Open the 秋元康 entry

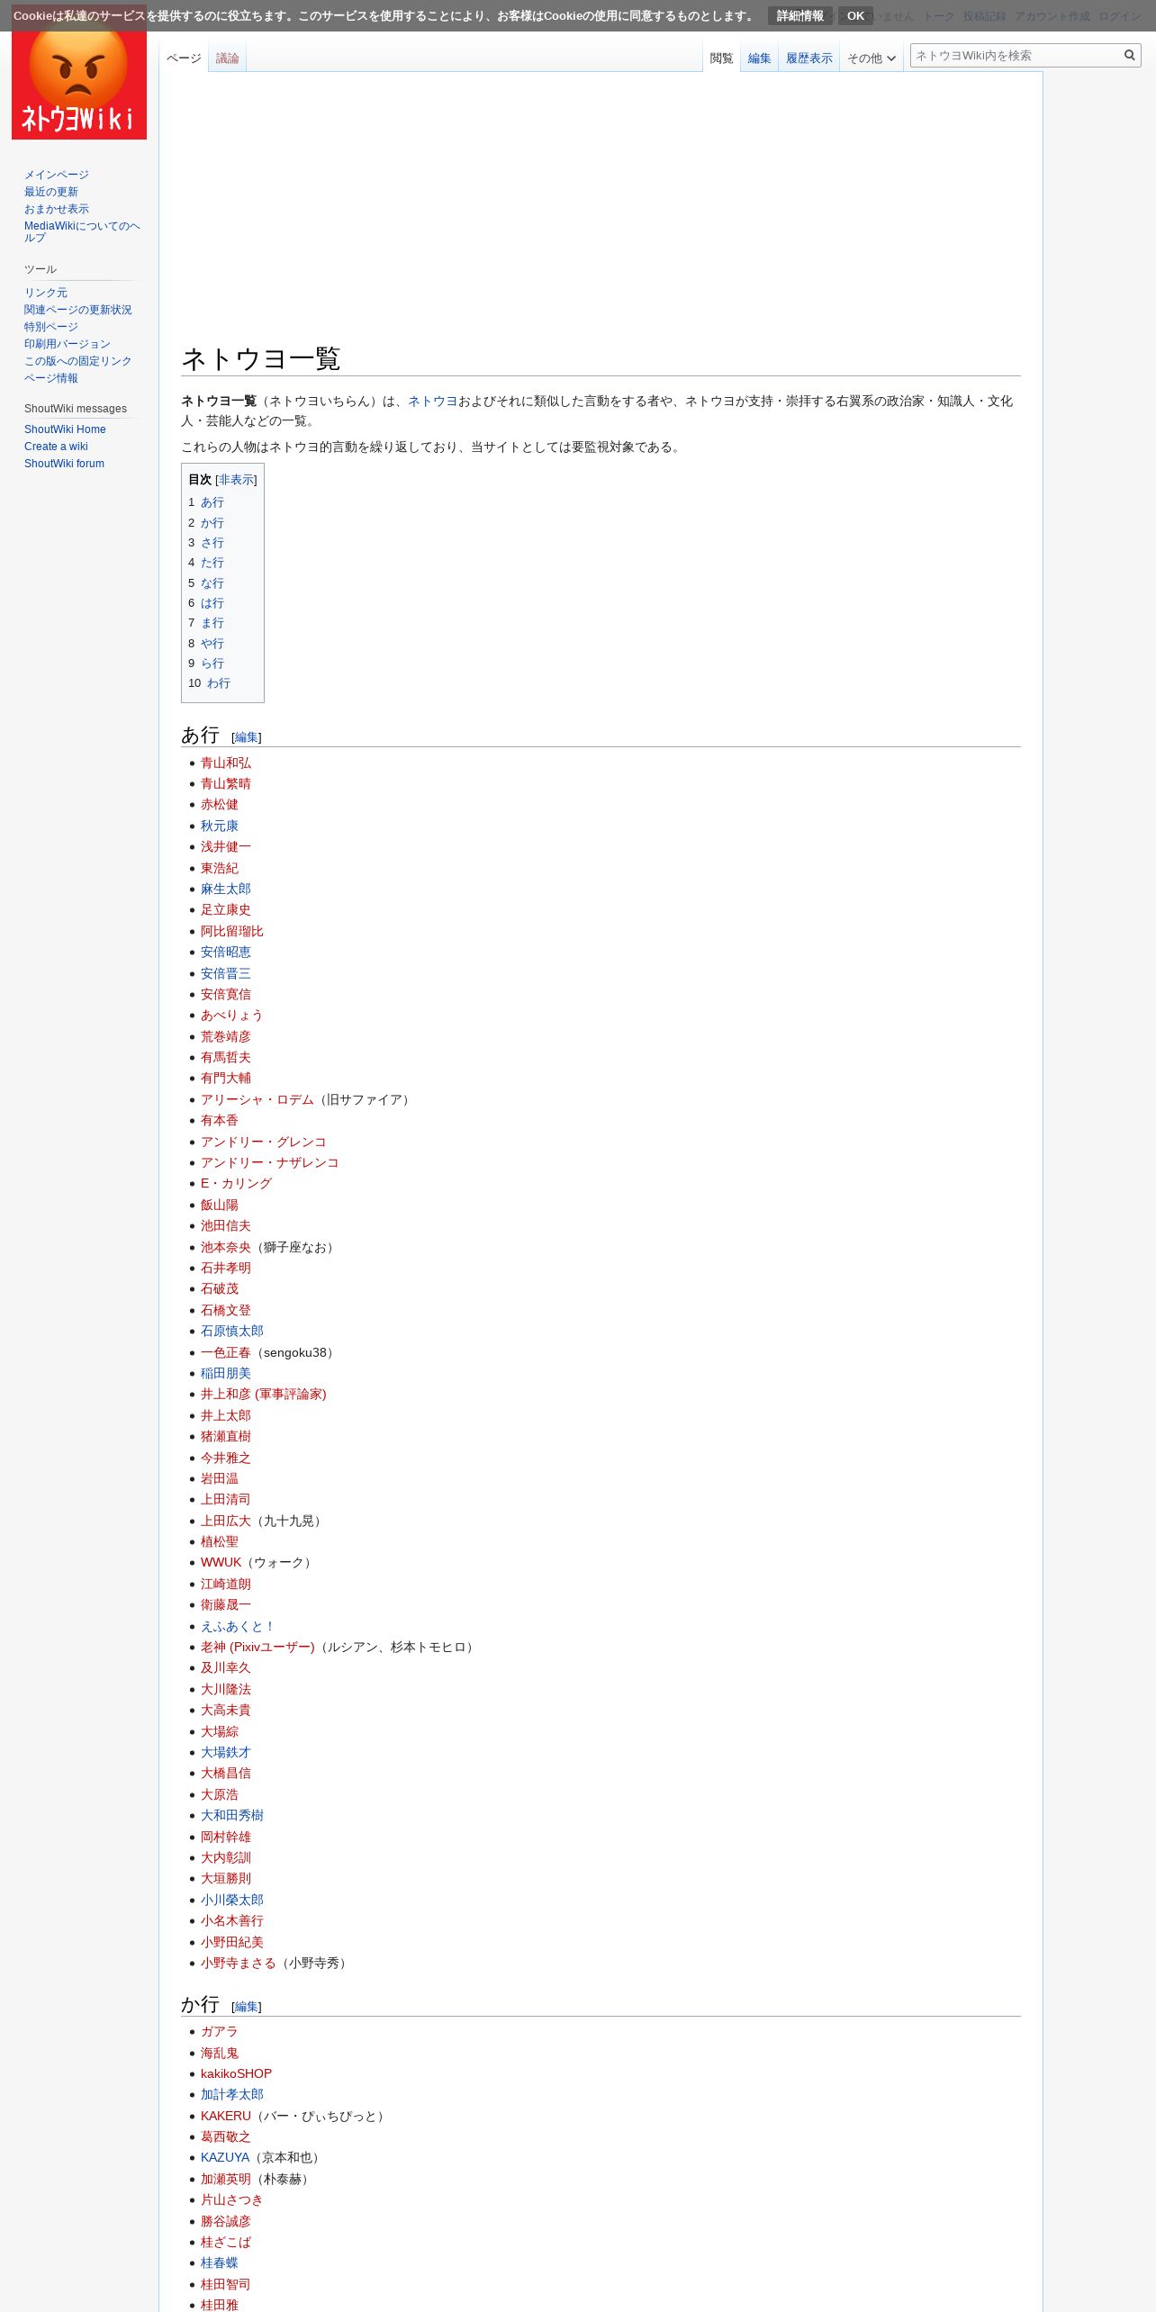point(220,826)
